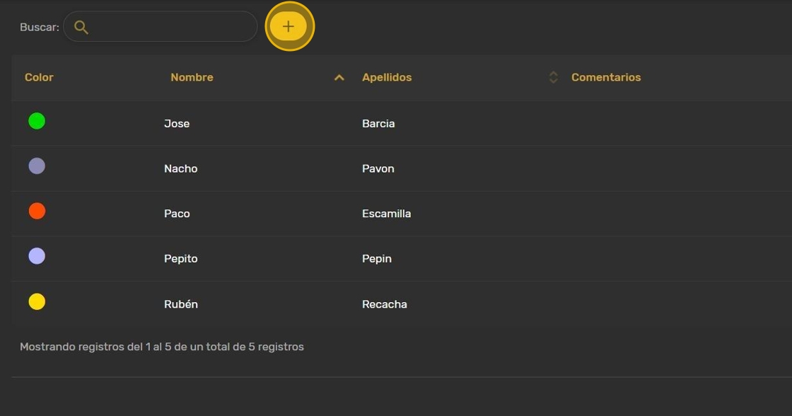The image size is (792, 416).
Task: Click the Color column header
Action: pyautogui.click(x=39, y=78)
